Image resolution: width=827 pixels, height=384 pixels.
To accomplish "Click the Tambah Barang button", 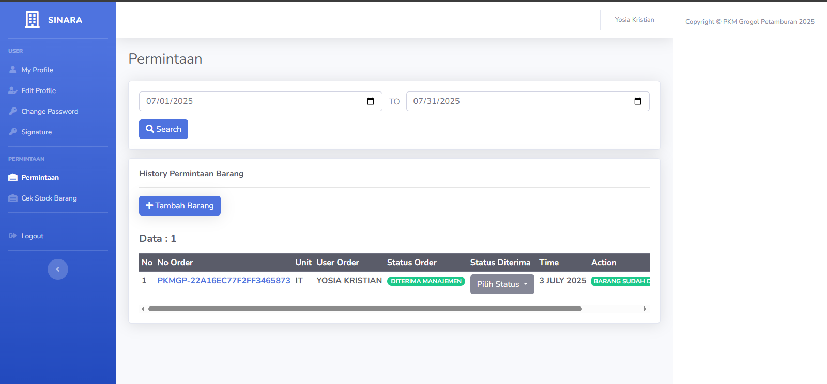I will pyautogui.click(x=180, y=206).
